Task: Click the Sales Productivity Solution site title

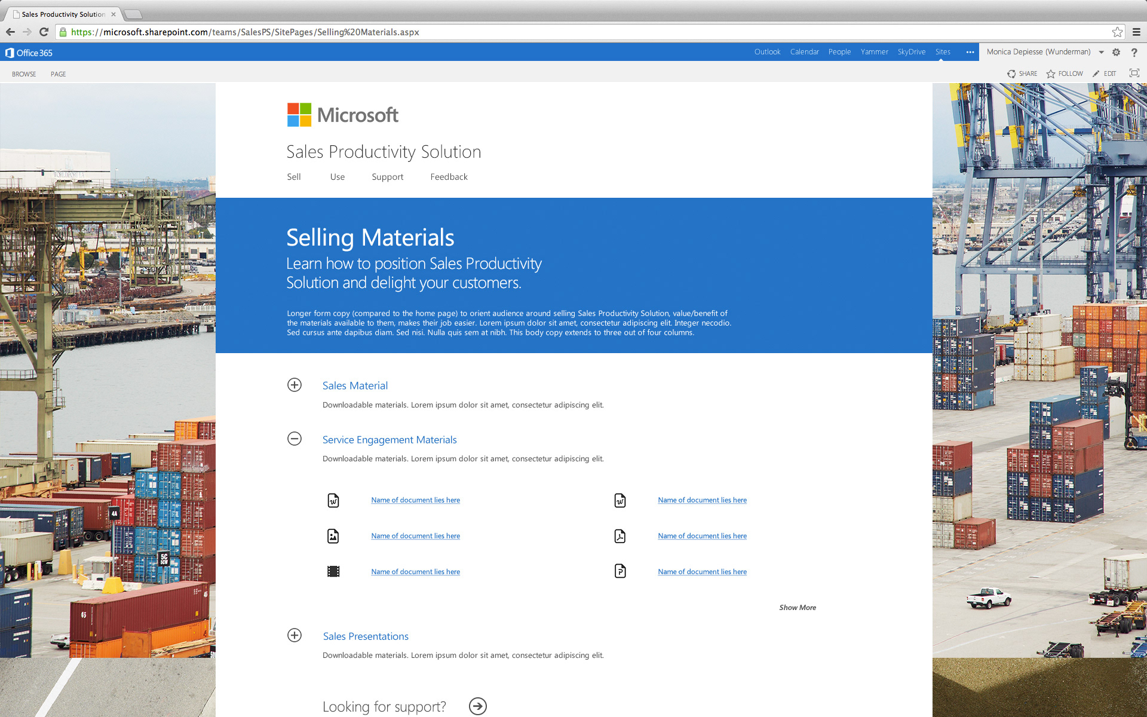Action: coord(384,152)
